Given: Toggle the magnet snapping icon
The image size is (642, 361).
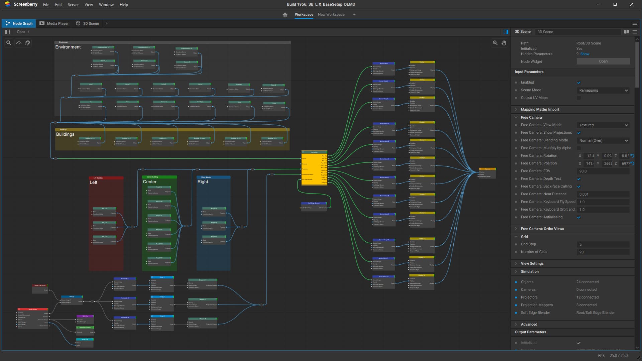Looking at the screenshot, I should pyautogui.click(x=27, y=43).
